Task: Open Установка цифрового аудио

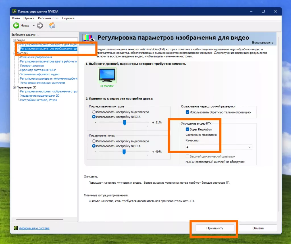Action: [x=40, y=74]
